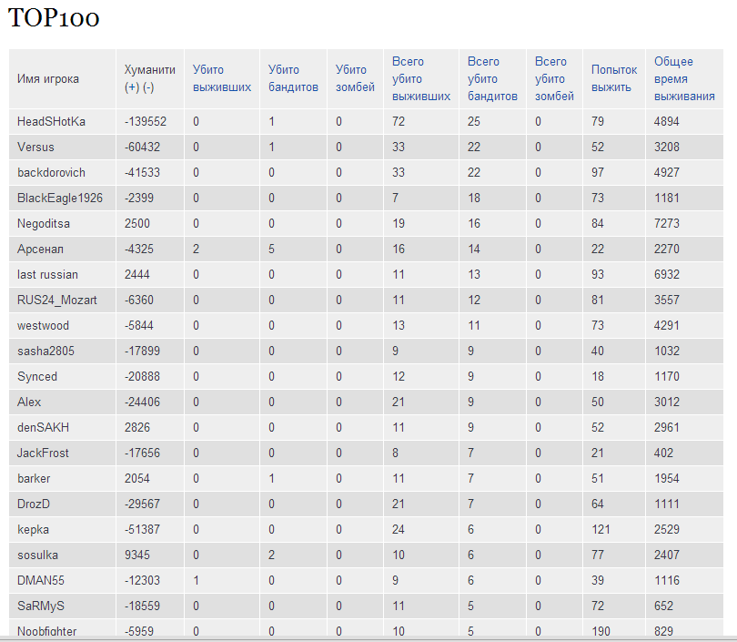Sort by Хуманити (+) column link
Viewport: 737px width, 642px height.
pyautogui.click(x=132, y=87)
